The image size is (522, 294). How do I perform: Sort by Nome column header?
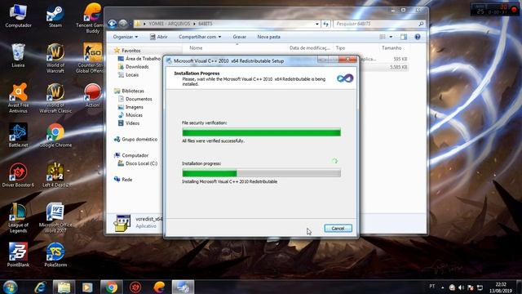196,48
